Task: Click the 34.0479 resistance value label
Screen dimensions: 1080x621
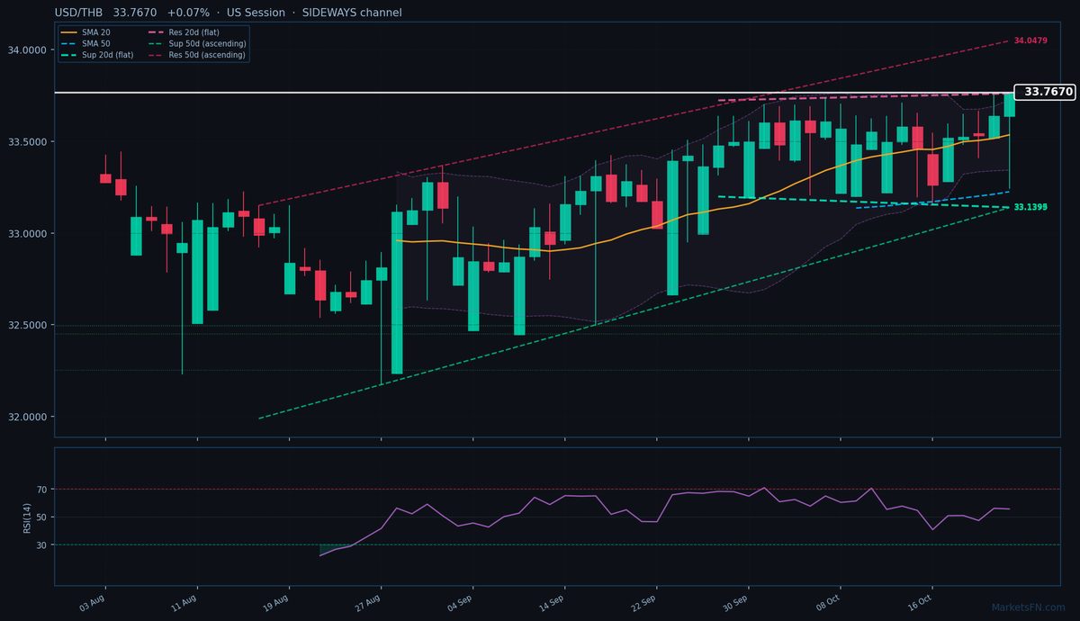Action: [x=1030, y=41]
